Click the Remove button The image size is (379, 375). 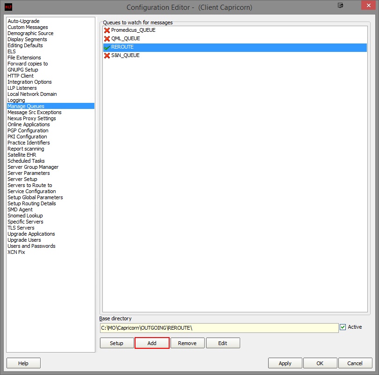tap(187, 343)
